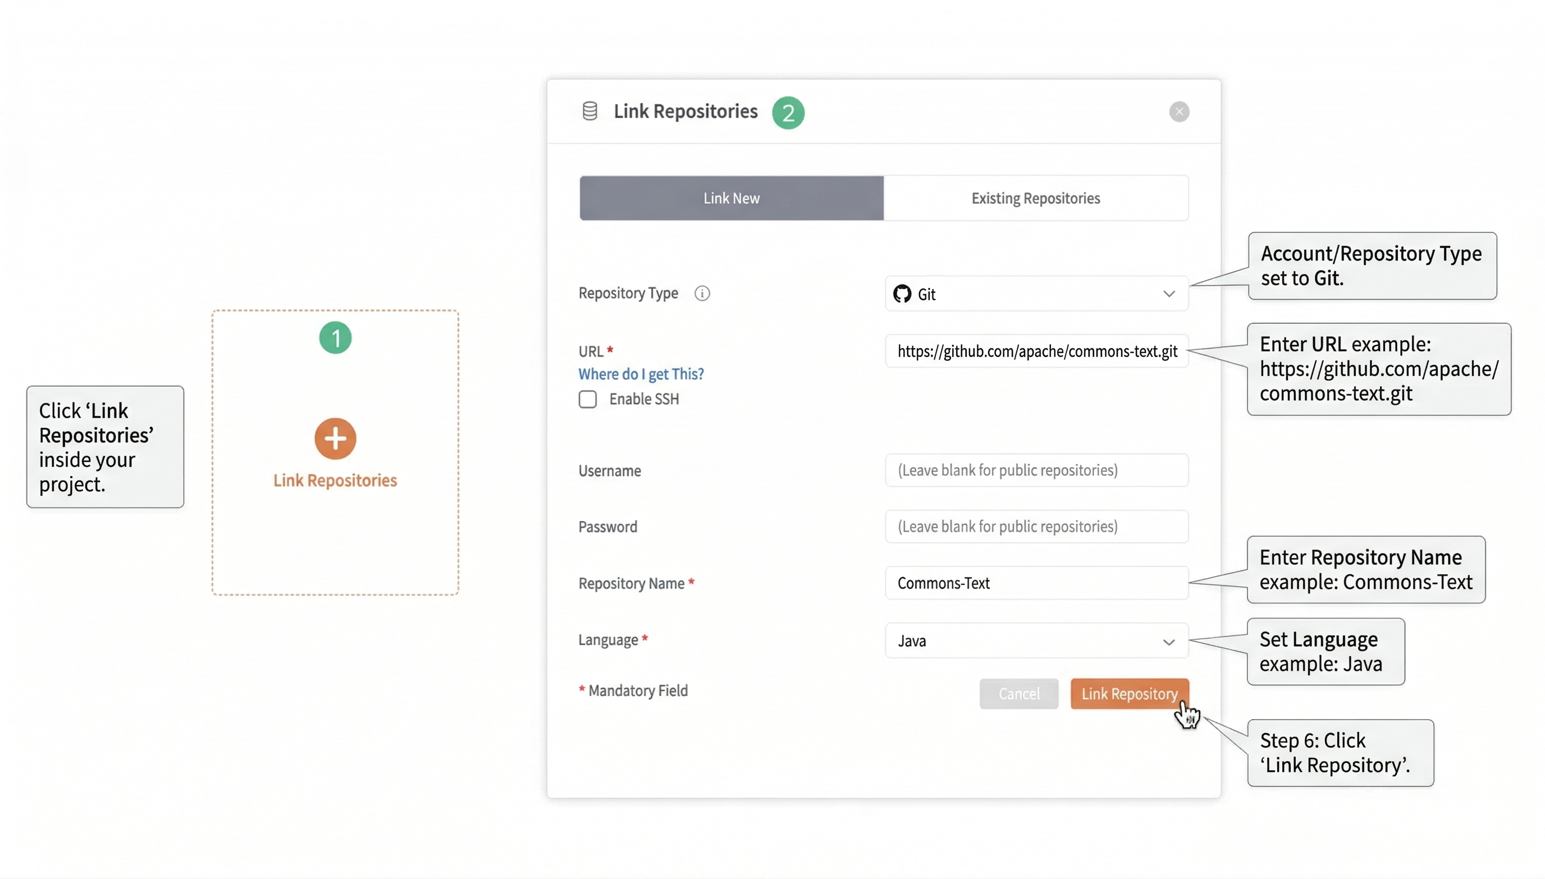The height and width of the screenshot is (879, 1545).
Task: Click the GitHub logo in the Git selector
Action: (x=902, y=294)
